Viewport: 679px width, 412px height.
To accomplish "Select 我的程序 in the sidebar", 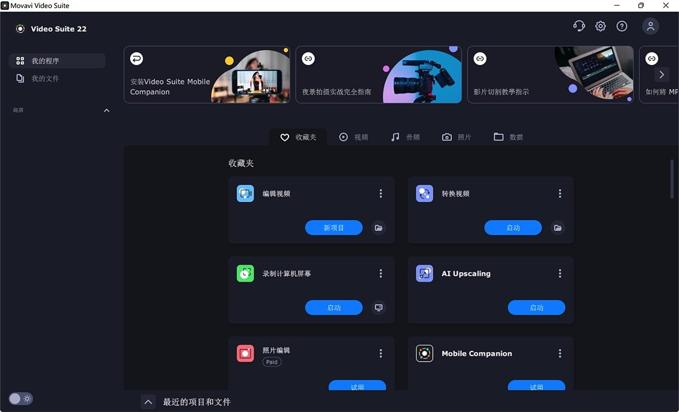I will point(57,61).
